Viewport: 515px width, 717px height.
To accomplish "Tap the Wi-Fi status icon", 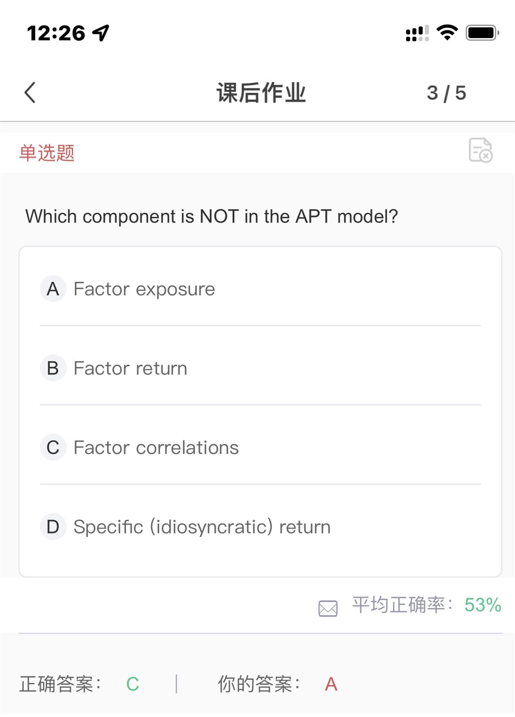I will pos(447,33).
